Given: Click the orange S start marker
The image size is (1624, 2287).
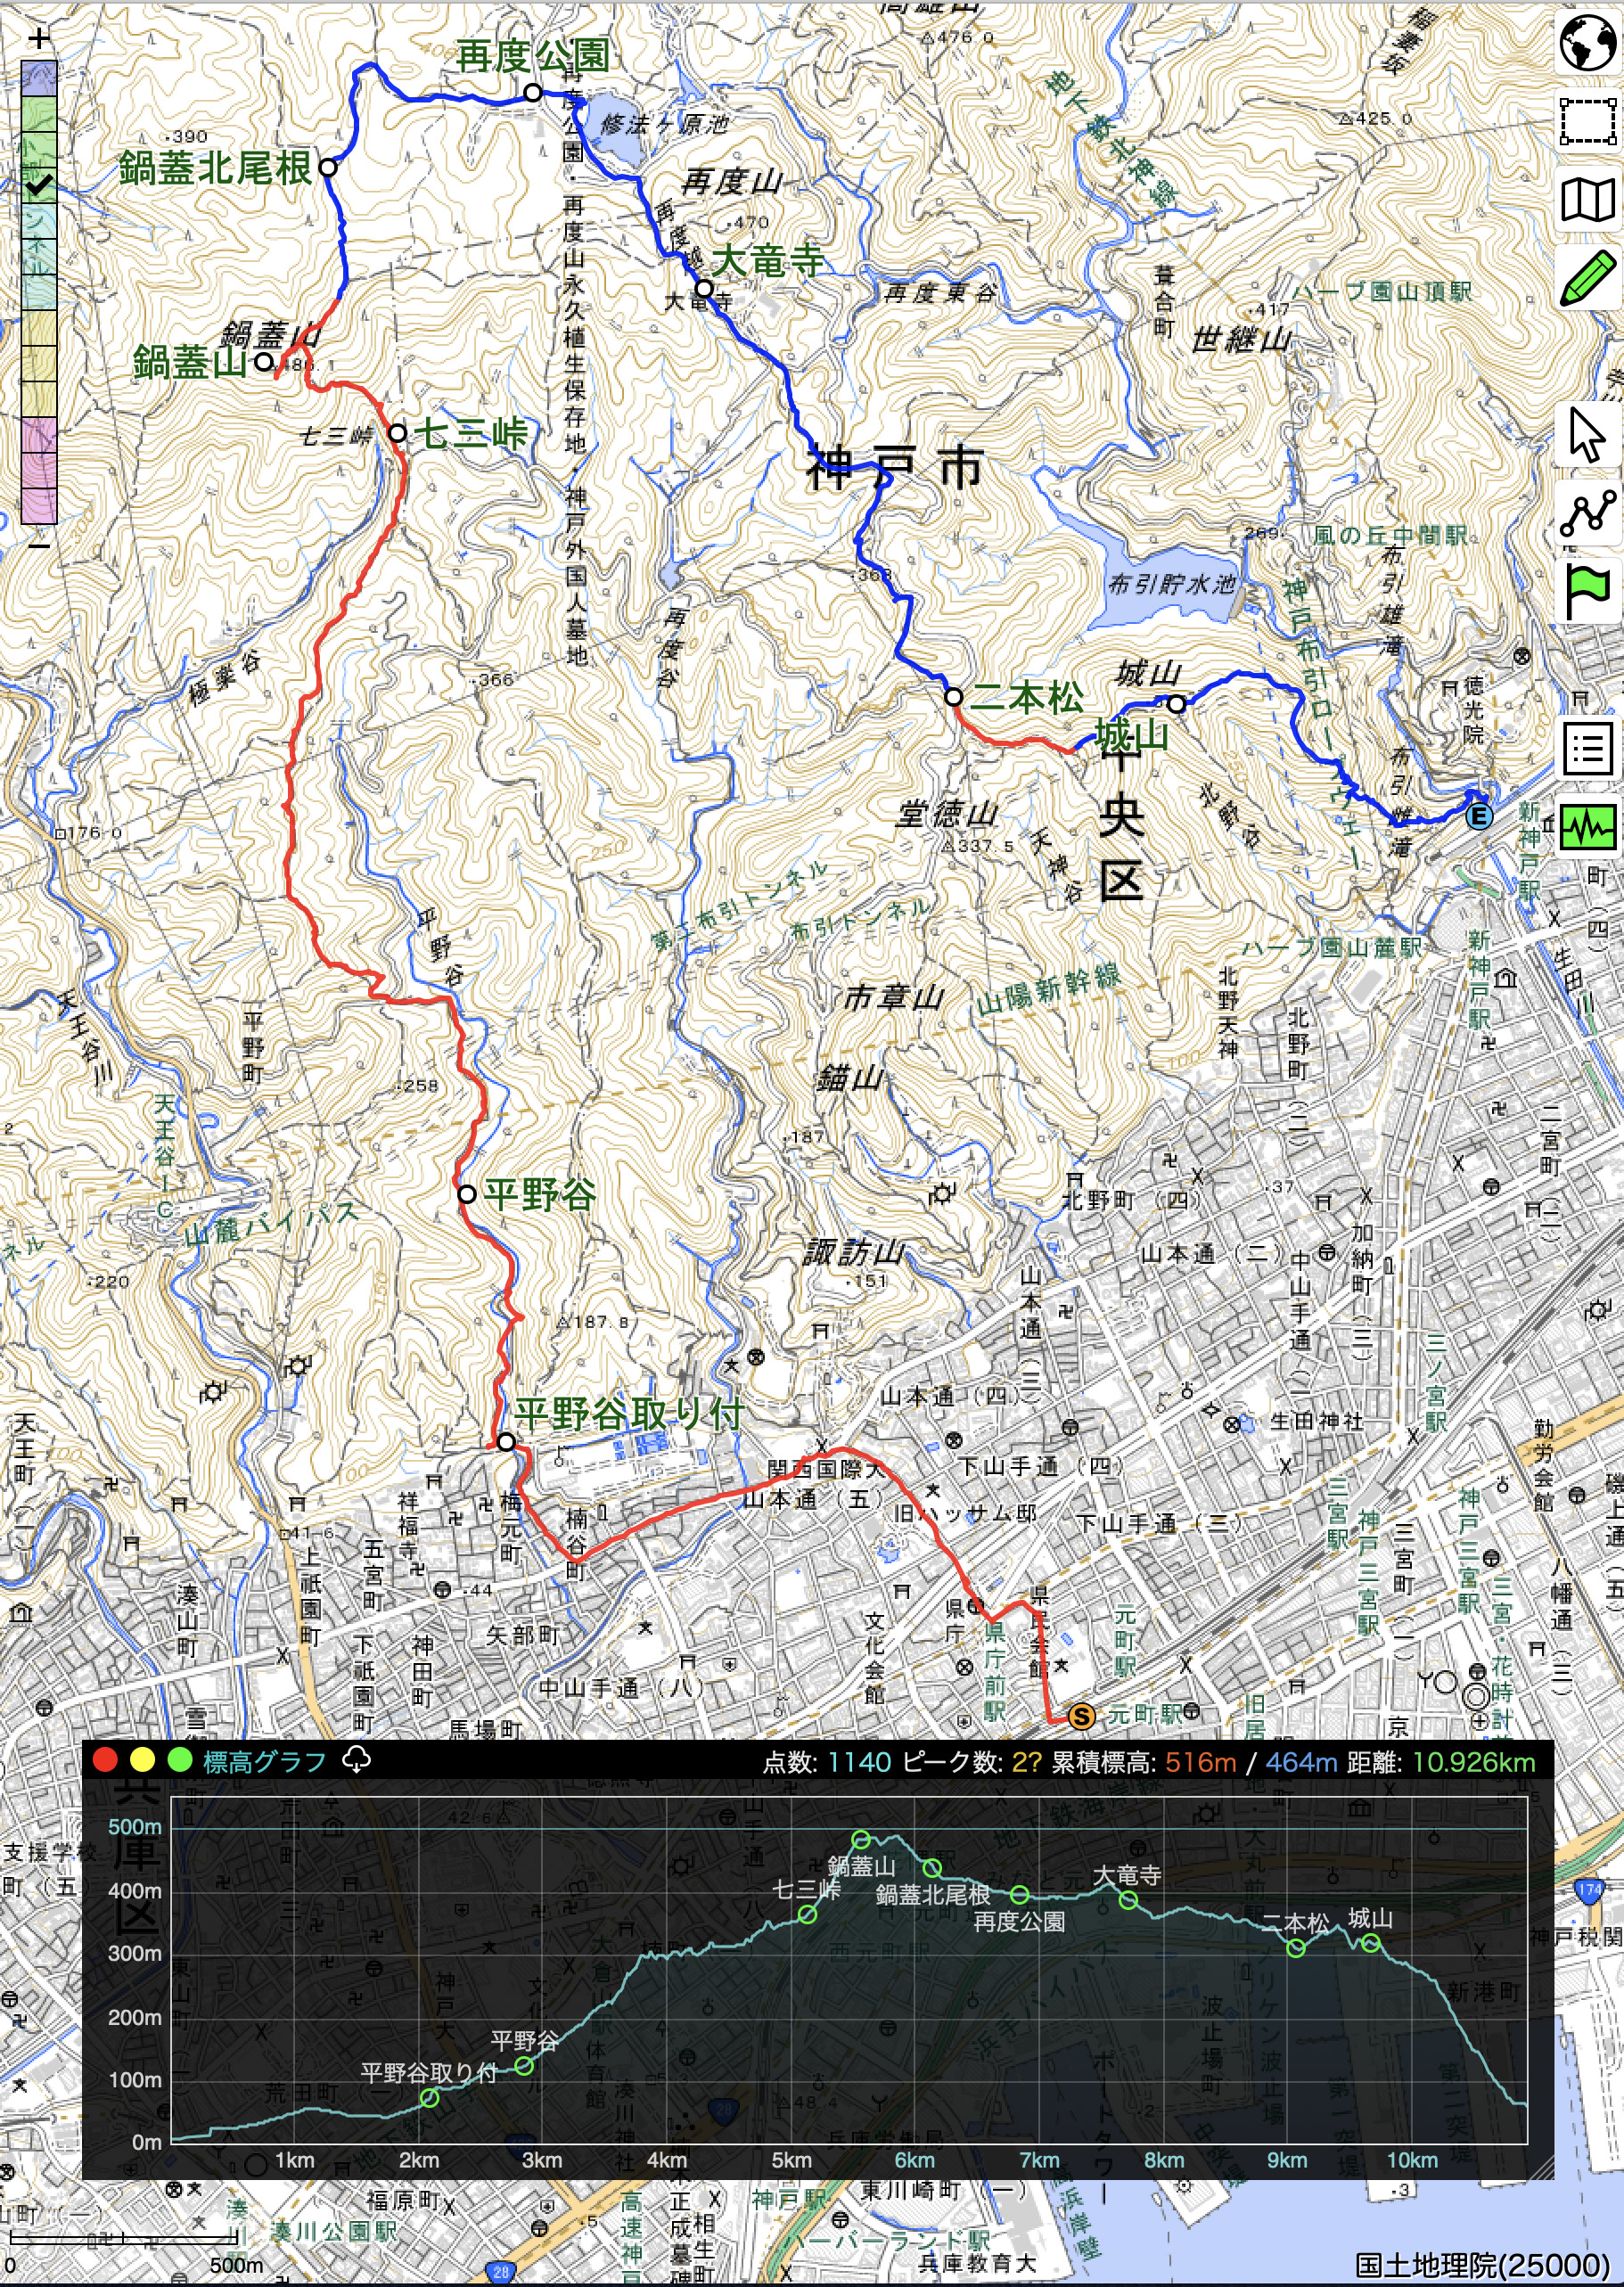Looking at the screenshot, I should pyautogui.click(x=1080, y=1717).
